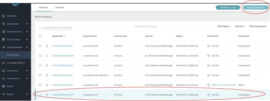Click the Search by Name or Instance ID field
Screen dimensions: 270x101
(x=58, y=28)
